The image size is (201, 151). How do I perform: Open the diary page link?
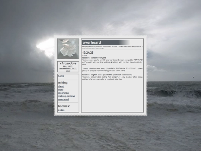click(x=61, y=89)
